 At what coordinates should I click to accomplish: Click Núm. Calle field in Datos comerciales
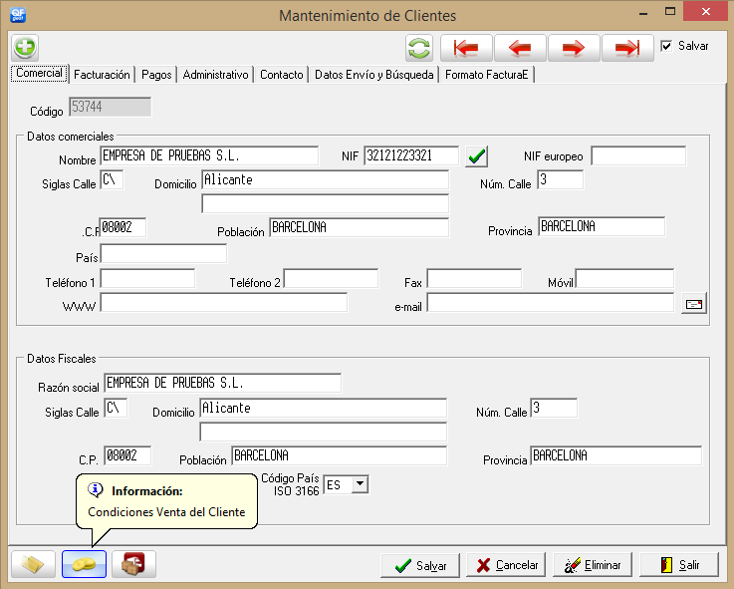561,180
